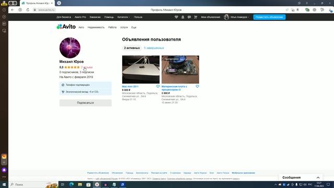Click the Windows Start button
The height and width of the screenshot is (188, 334).
(x=4, y=184)
